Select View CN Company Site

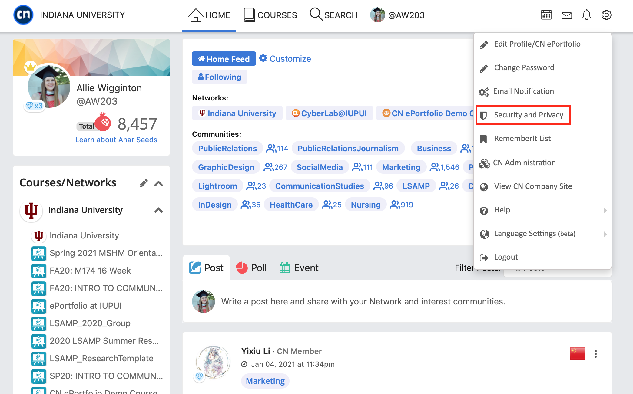[x=542, y=186]
